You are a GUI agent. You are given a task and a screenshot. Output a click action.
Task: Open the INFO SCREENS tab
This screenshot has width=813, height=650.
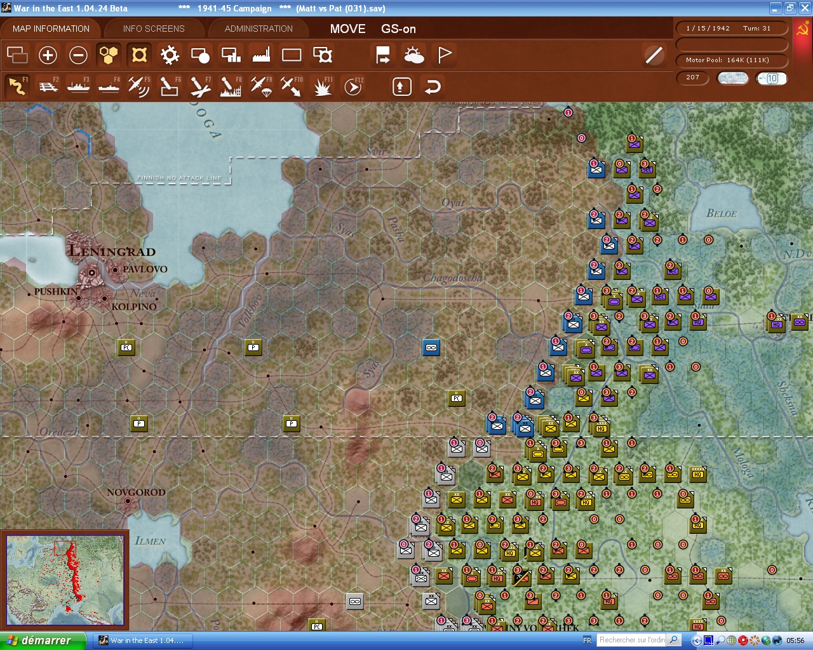[x=154, y=29]
